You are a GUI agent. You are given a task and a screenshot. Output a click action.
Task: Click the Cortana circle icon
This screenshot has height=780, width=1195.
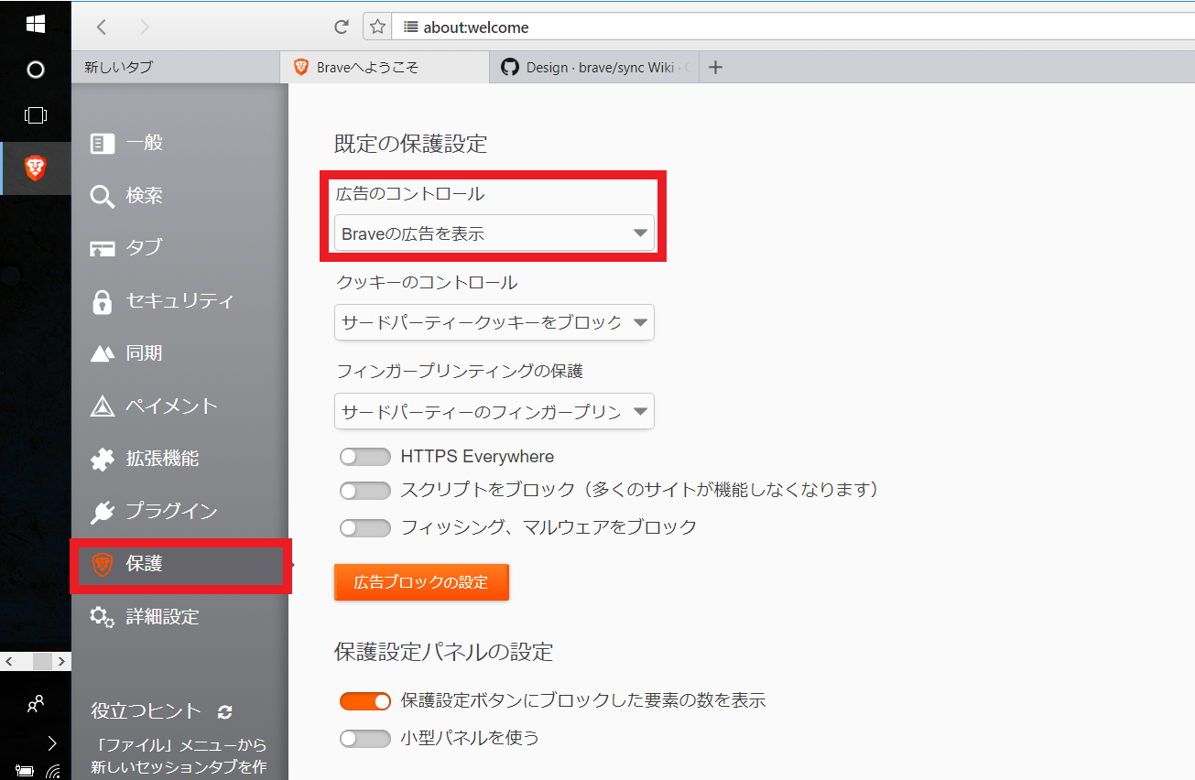click(x=35, y=70)
